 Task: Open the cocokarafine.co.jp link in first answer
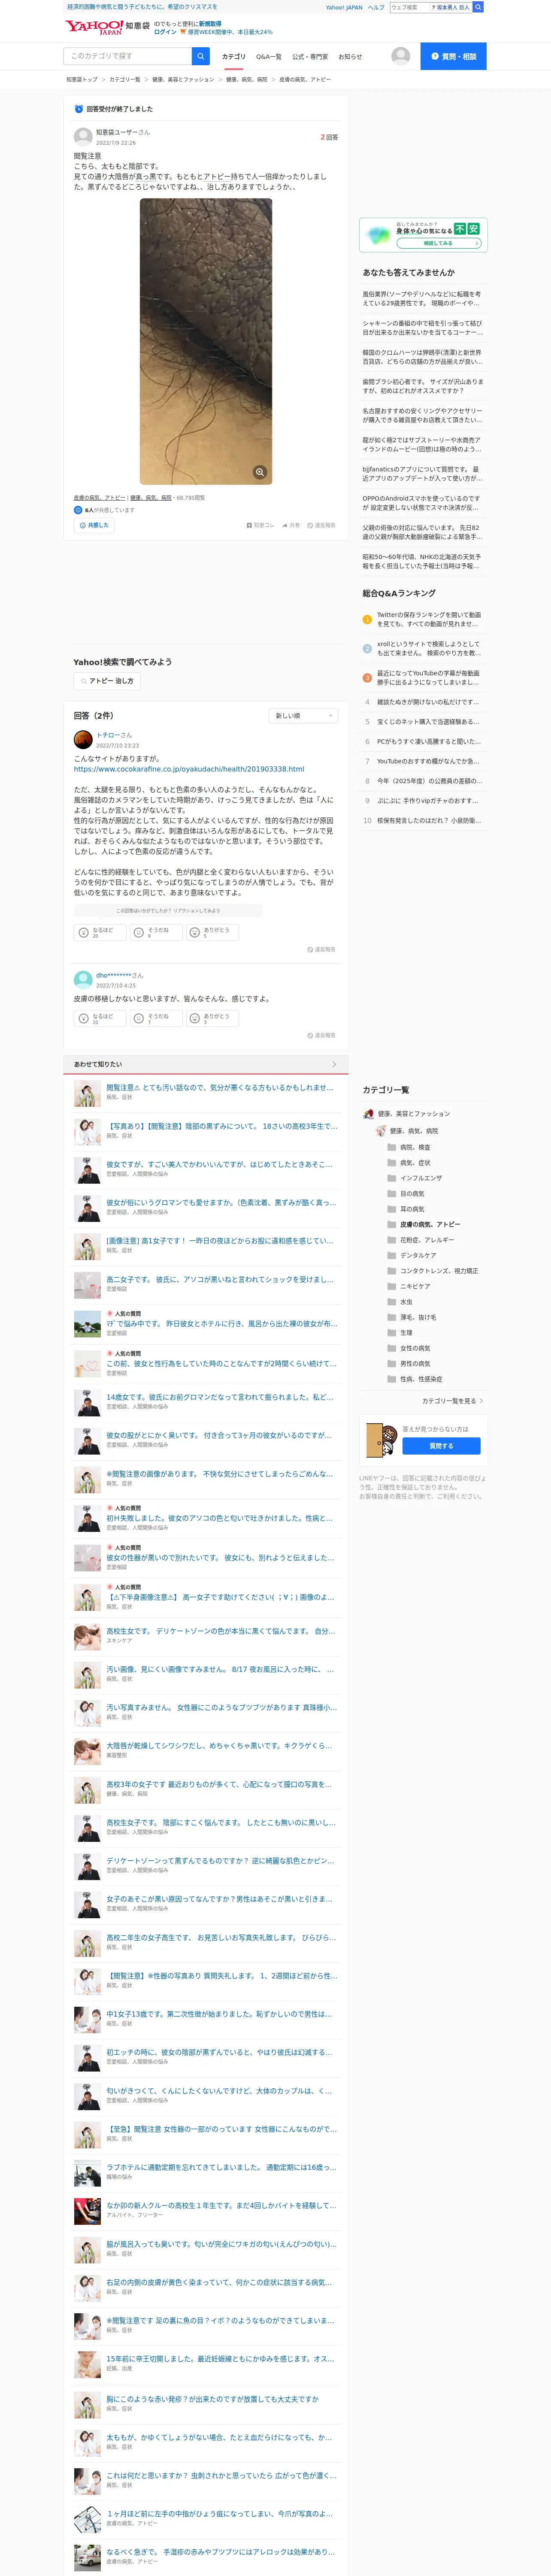[x=189, y=769]
